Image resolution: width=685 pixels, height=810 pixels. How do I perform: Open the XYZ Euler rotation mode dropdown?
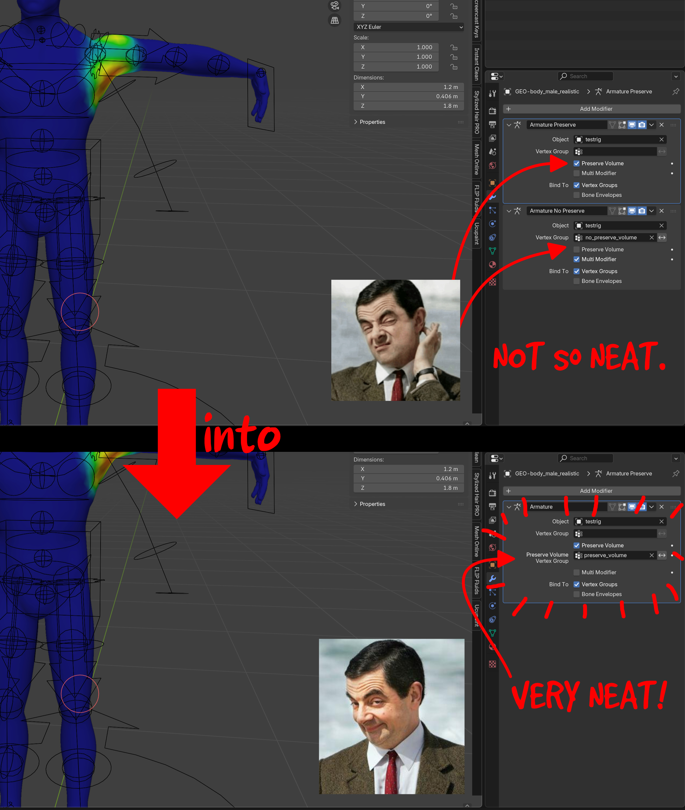pyautogui.click(x=408, y=27)
